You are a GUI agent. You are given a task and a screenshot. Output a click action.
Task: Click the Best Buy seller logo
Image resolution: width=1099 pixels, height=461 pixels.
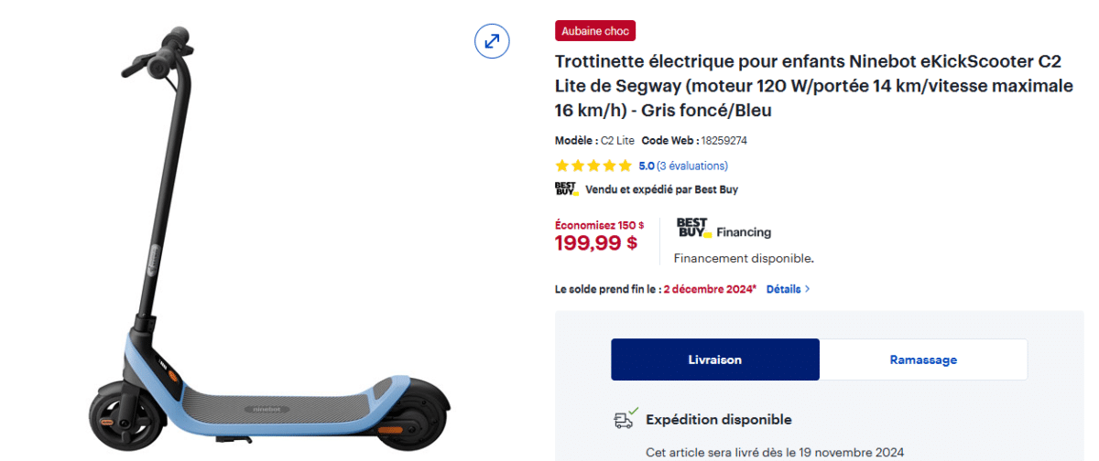point(566,189)
